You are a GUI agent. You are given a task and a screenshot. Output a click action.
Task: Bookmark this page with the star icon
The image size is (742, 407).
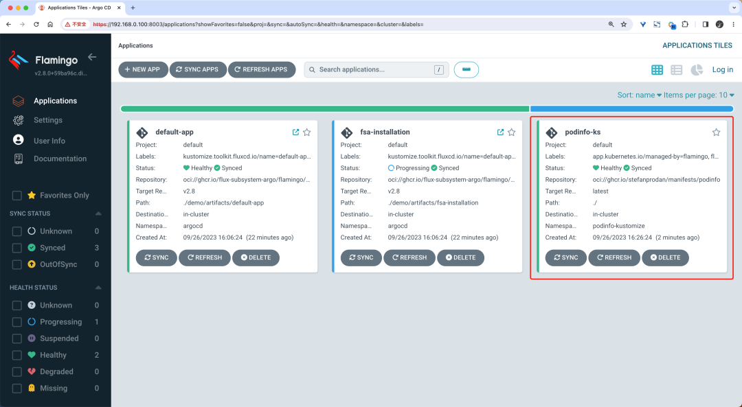coord(624,24)
